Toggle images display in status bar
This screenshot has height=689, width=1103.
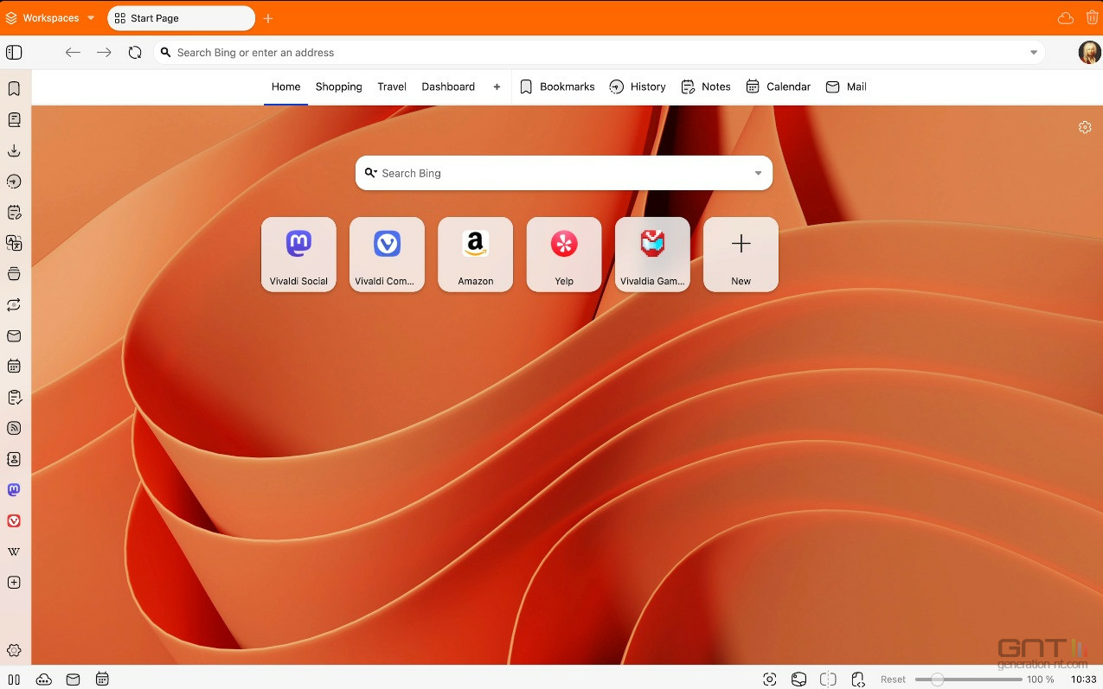(x=799, y=679)
